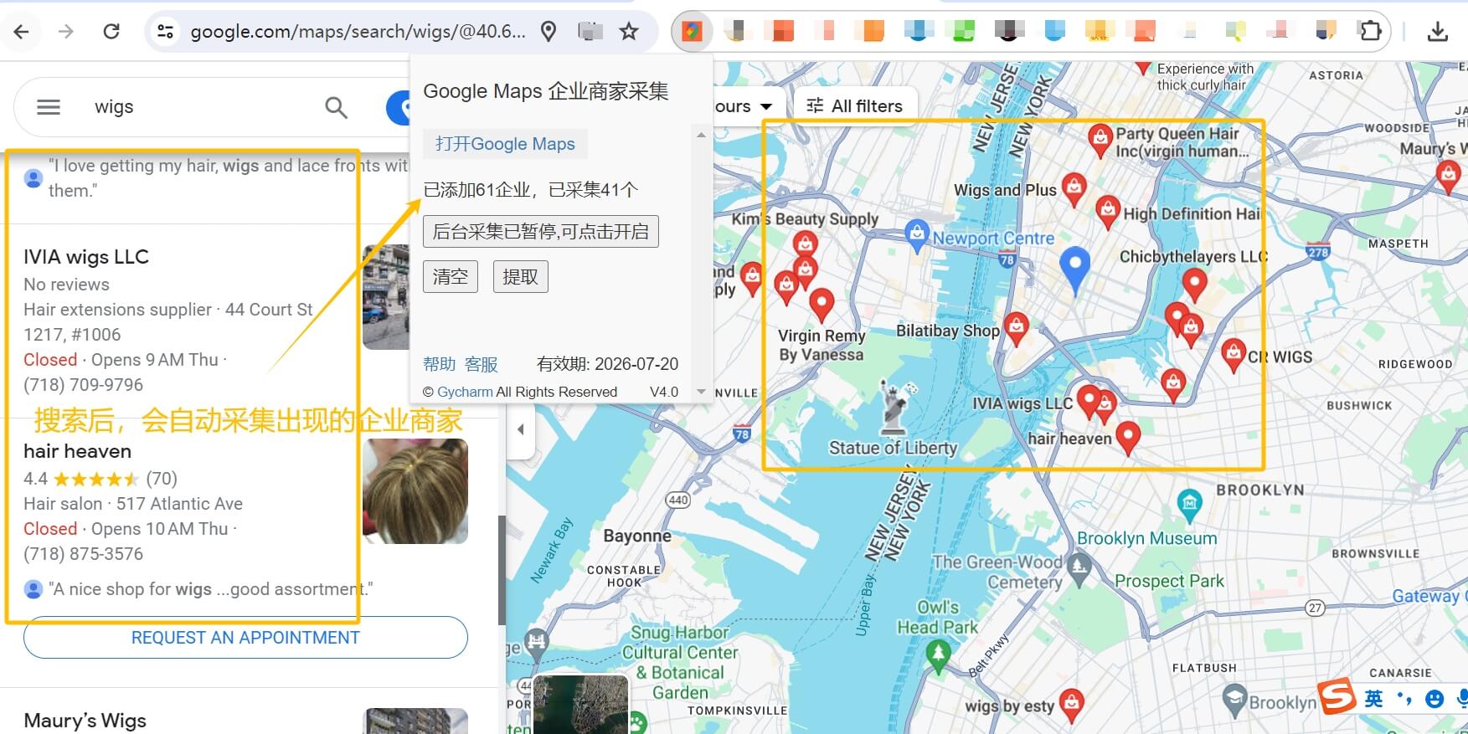Select the hair heaven listing title
This screenshot has height=734, width=1468.
[77, 451]
